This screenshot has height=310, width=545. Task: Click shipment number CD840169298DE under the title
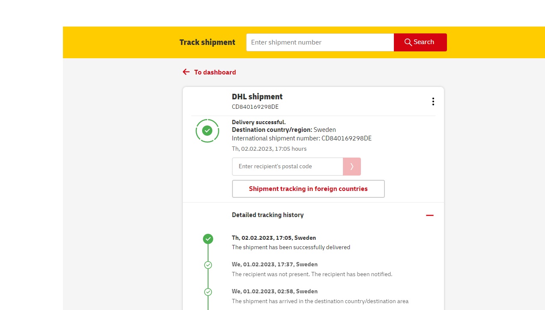[x=255, y=107]
